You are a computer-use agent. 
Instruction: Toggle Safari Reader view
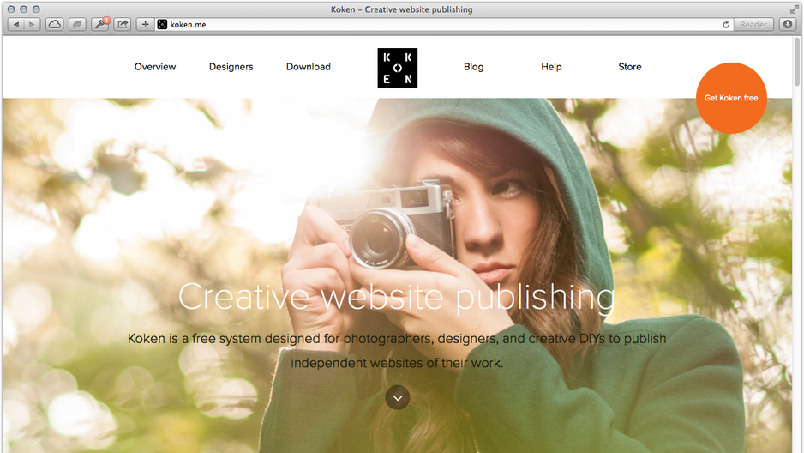pos(753,24)
